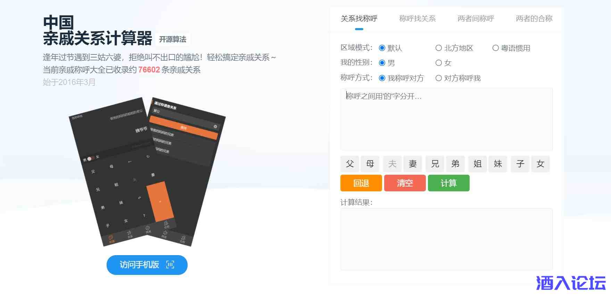
Task: Click the 父 (father) key button
Action: click(350, 164)
